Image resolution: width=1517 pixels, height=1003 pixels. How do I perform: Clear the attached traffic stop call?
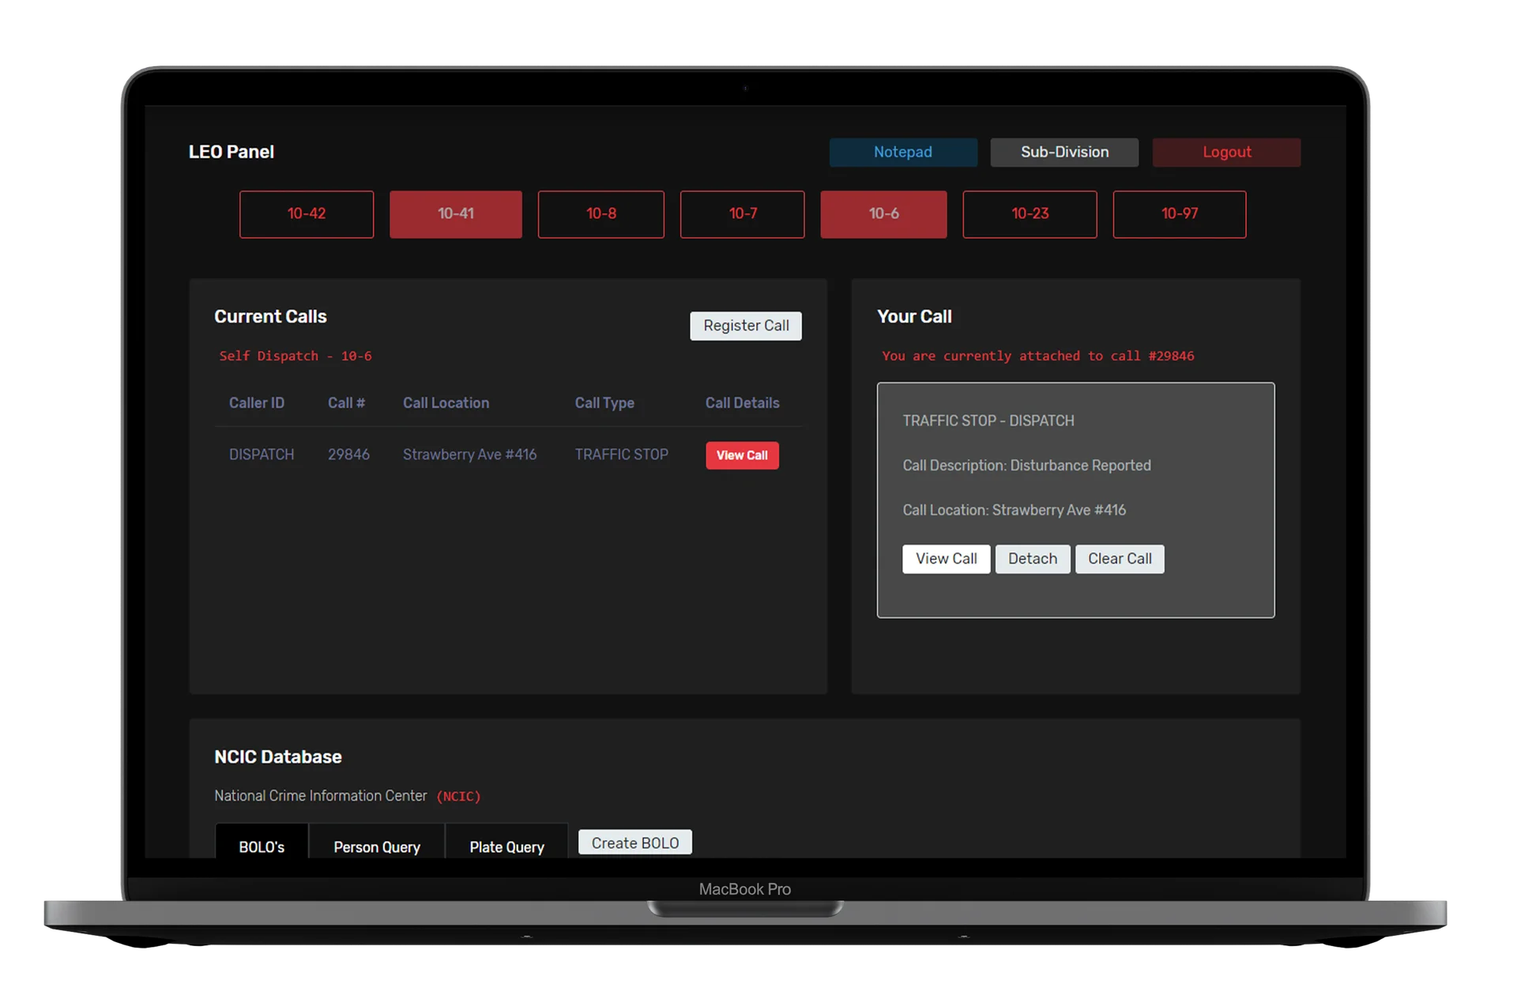[x=1120, y=559]
